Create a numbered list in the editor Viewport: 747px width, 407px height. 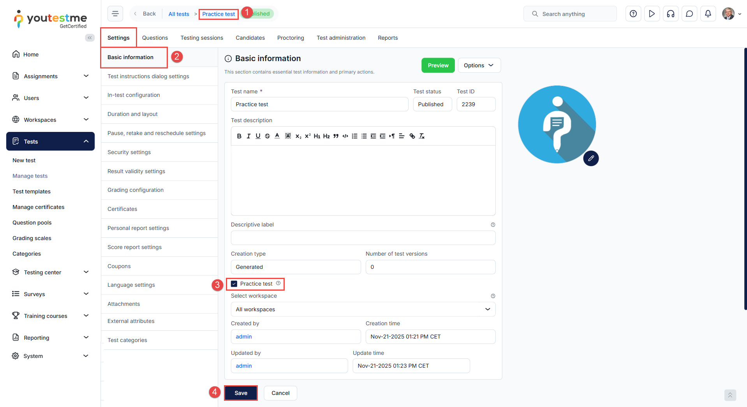(x=354, y=136)
